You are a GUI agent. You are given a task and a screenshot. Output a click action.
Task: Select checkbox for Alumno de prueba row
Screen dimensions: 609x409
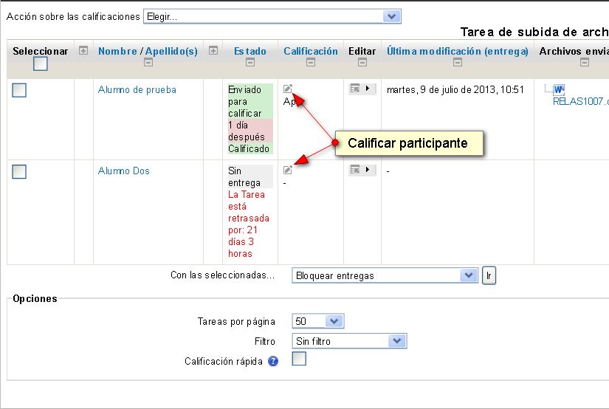coord(20,90)
